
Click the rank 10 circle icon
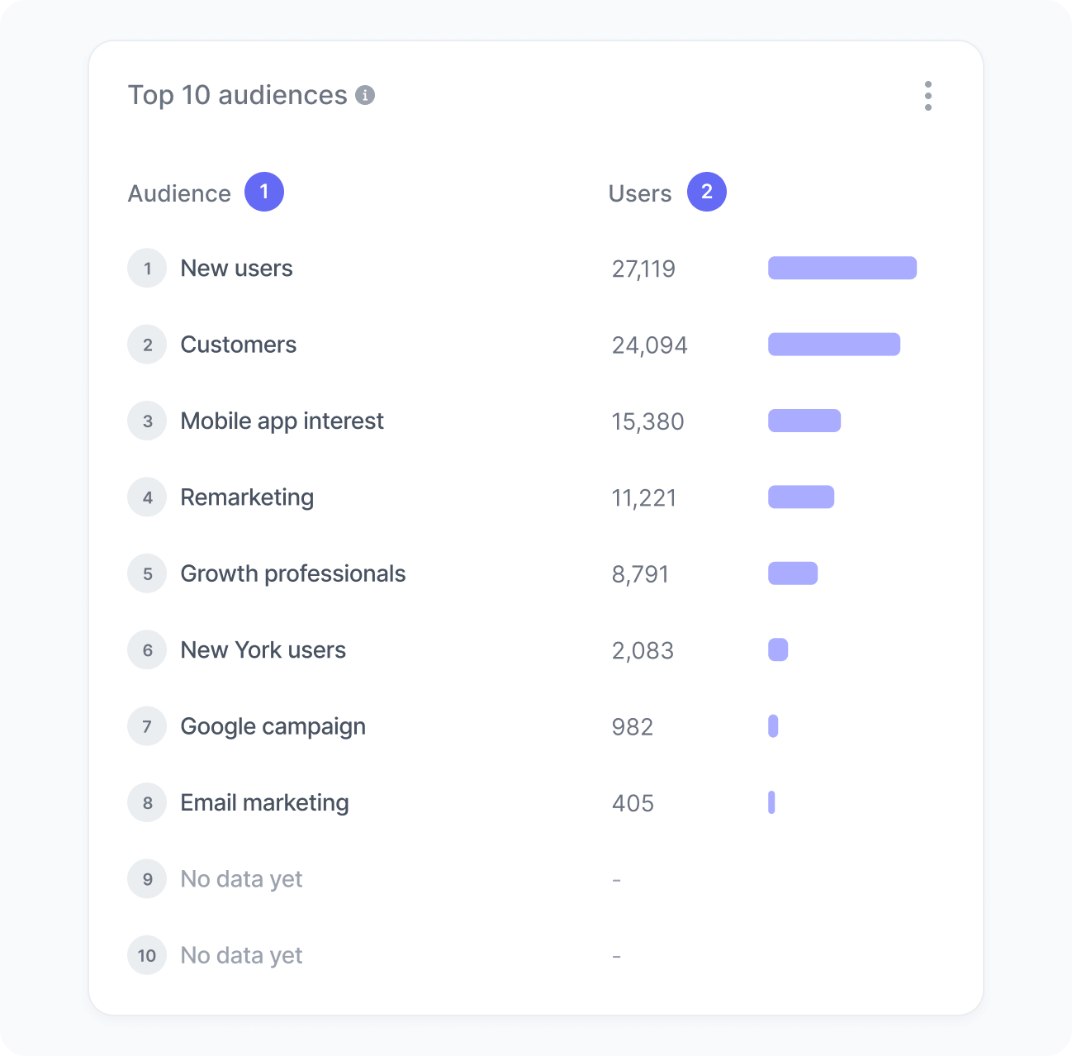click(147, 956)
